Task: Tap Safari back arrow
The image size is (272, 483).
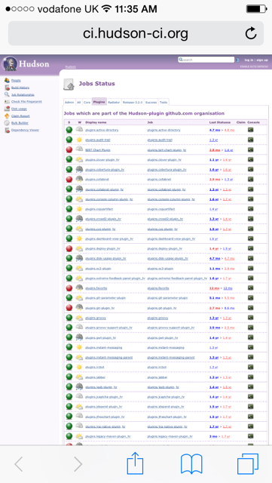Action: pyautogui.click(x=19, y=464)
